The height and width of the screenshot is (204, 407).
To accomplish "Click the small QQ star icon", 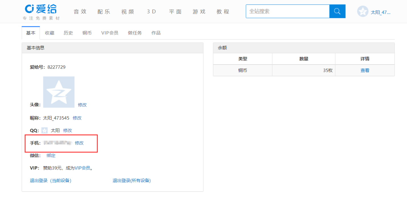I will pos(44,131).
